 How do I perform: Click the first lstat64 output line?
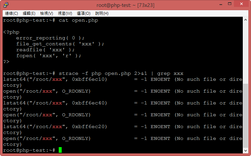tap(123, 79)
